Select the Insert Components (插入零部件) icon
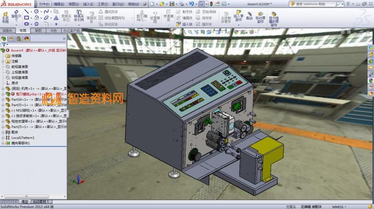374x209 pixels. coord(238,17)
